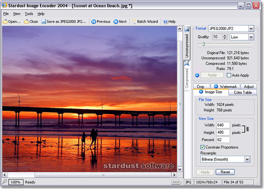The image size is (264, 189).
Task: Increase Quality value with spinner up arrow
Action: (224, 35)
